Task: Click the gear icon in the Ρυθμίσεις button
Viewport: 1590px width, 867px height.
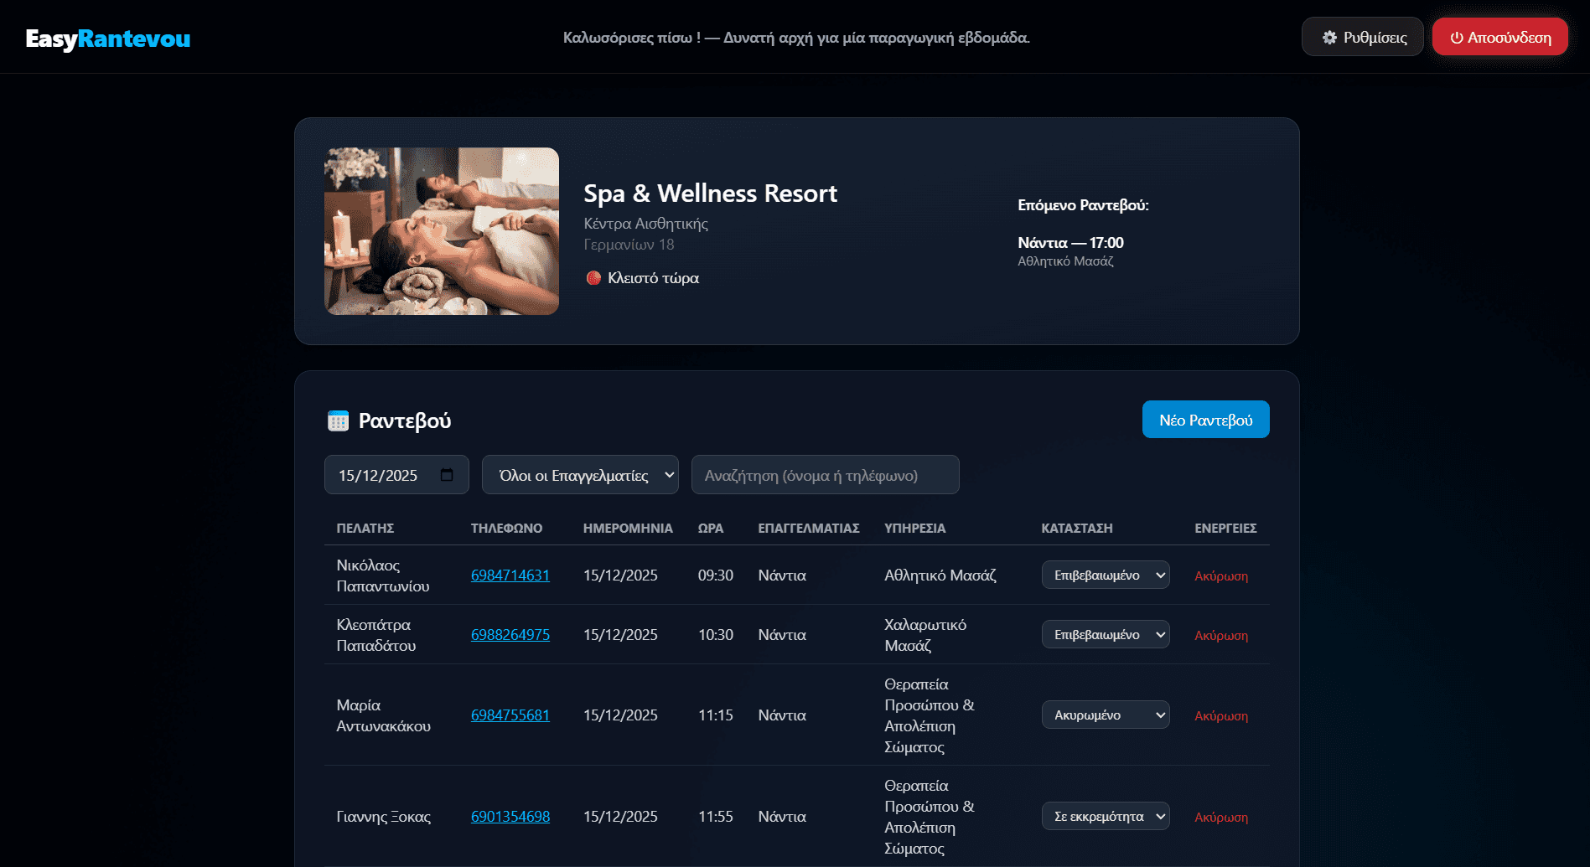Action: (x=1329, y=36)
